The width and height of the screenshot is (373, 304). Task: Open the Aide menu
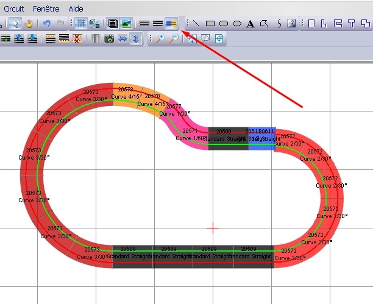(x=76, y=9)
